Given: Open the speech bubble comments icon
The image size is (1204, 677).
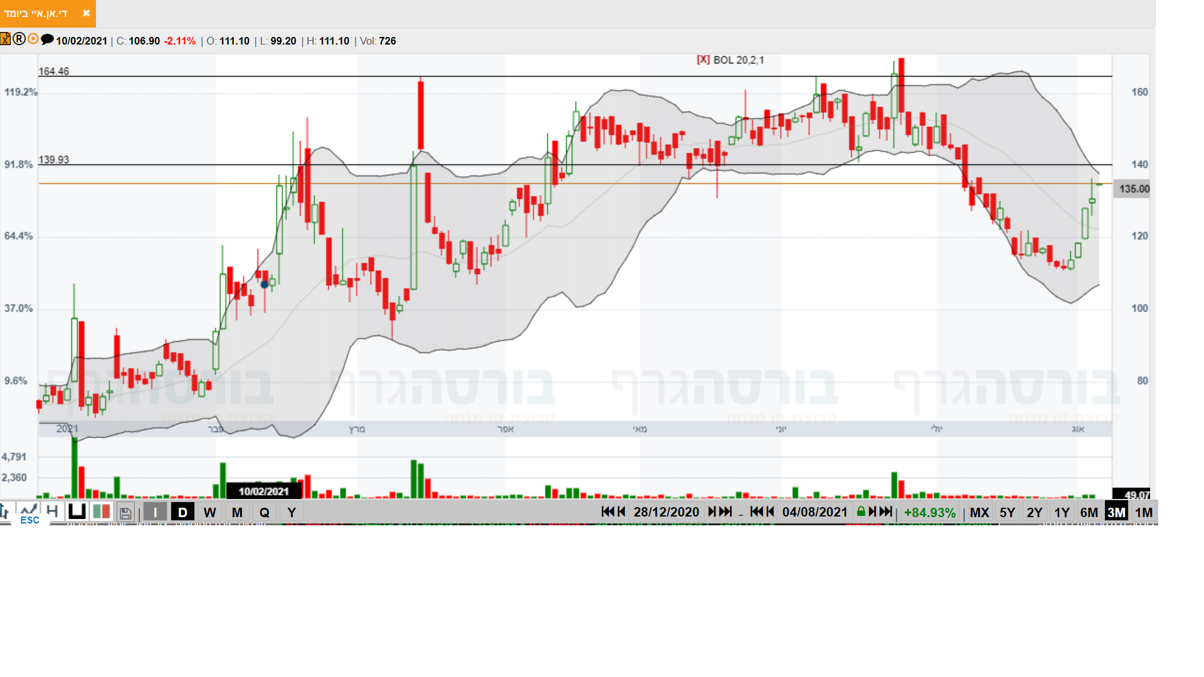Looking at the screenshot, I should (47, 39).
